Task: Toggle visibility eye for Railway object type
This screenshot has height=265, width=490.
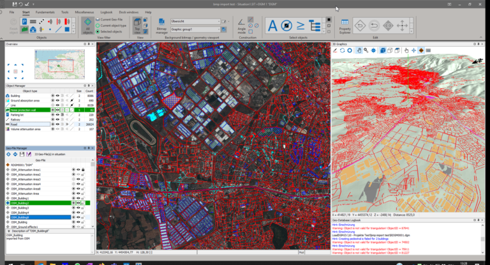Action: (x=57, y=119)
